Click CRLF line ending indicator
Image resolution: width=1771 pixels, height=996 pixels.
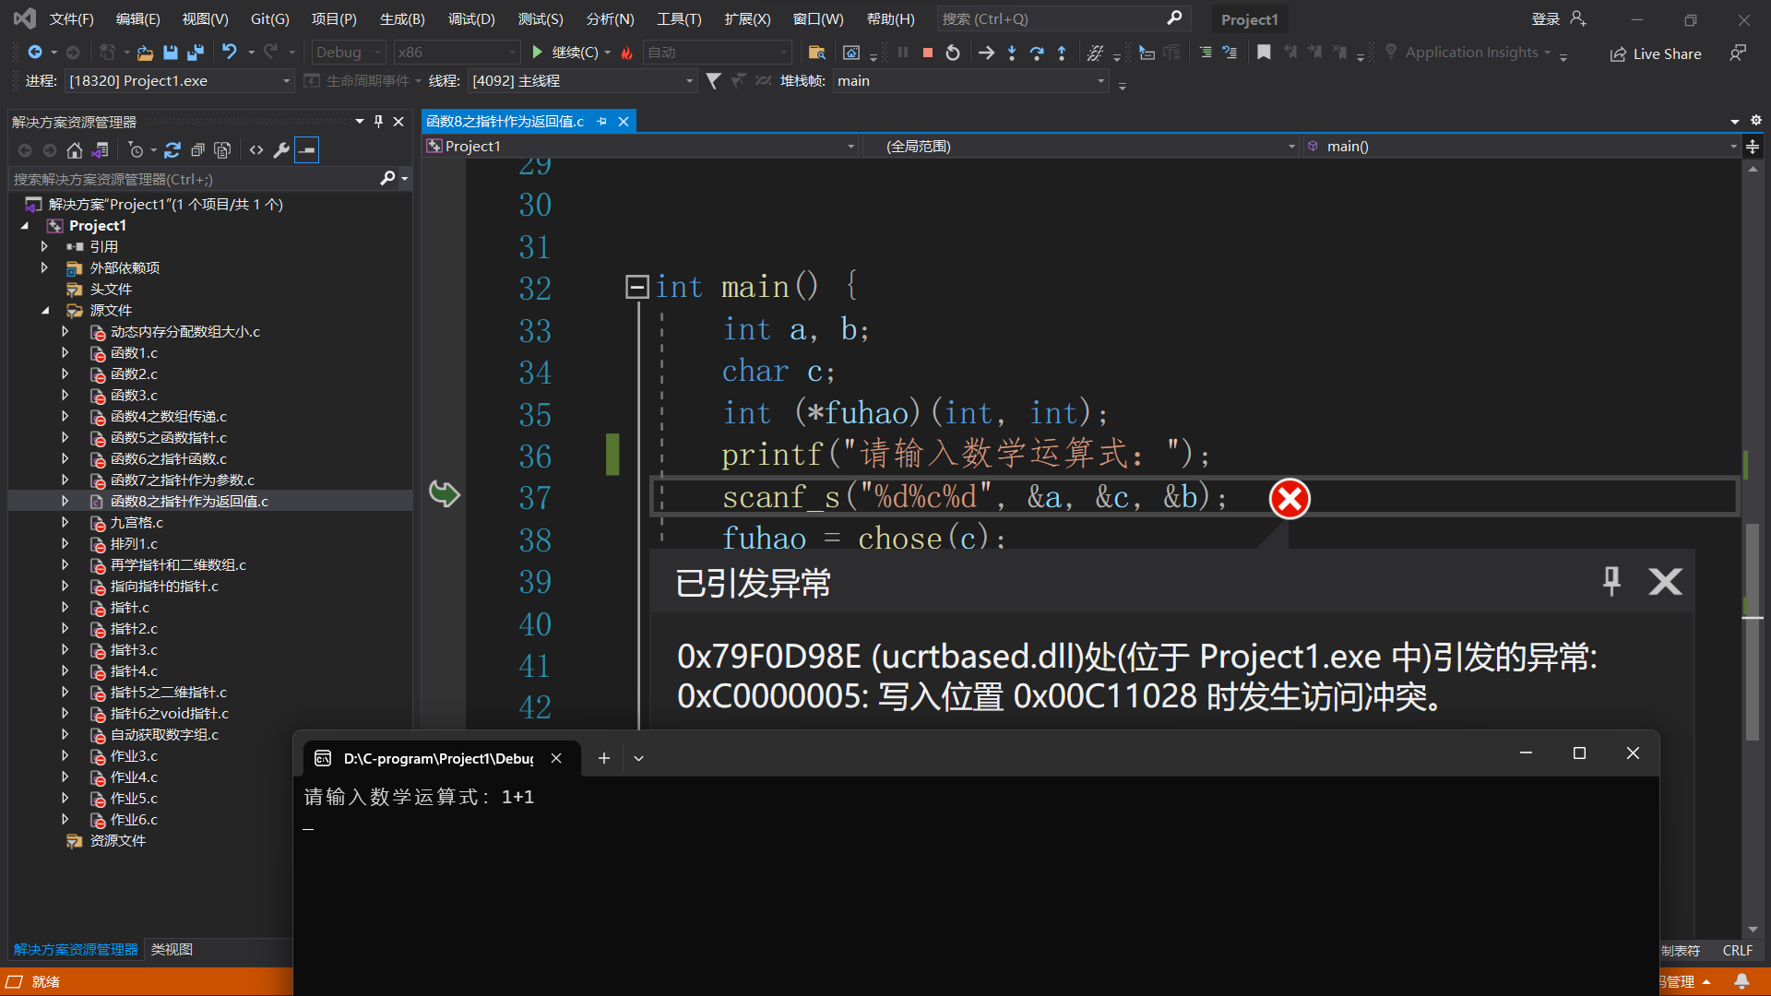(x=1737, y=950)
